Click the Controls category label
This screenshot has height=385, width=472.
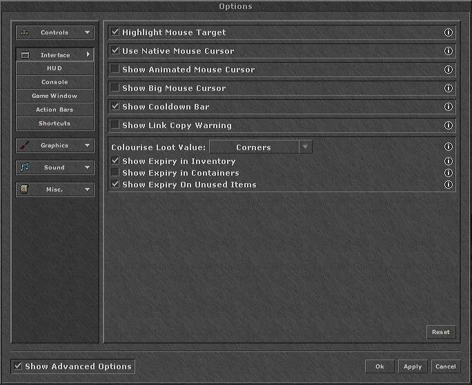[55, 32]
